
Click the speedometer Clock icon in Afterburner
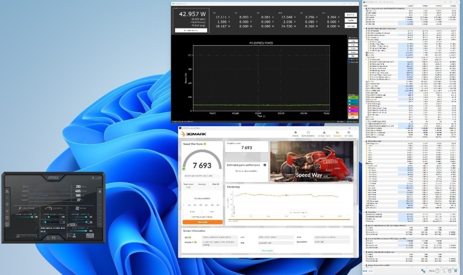(48, 209)
